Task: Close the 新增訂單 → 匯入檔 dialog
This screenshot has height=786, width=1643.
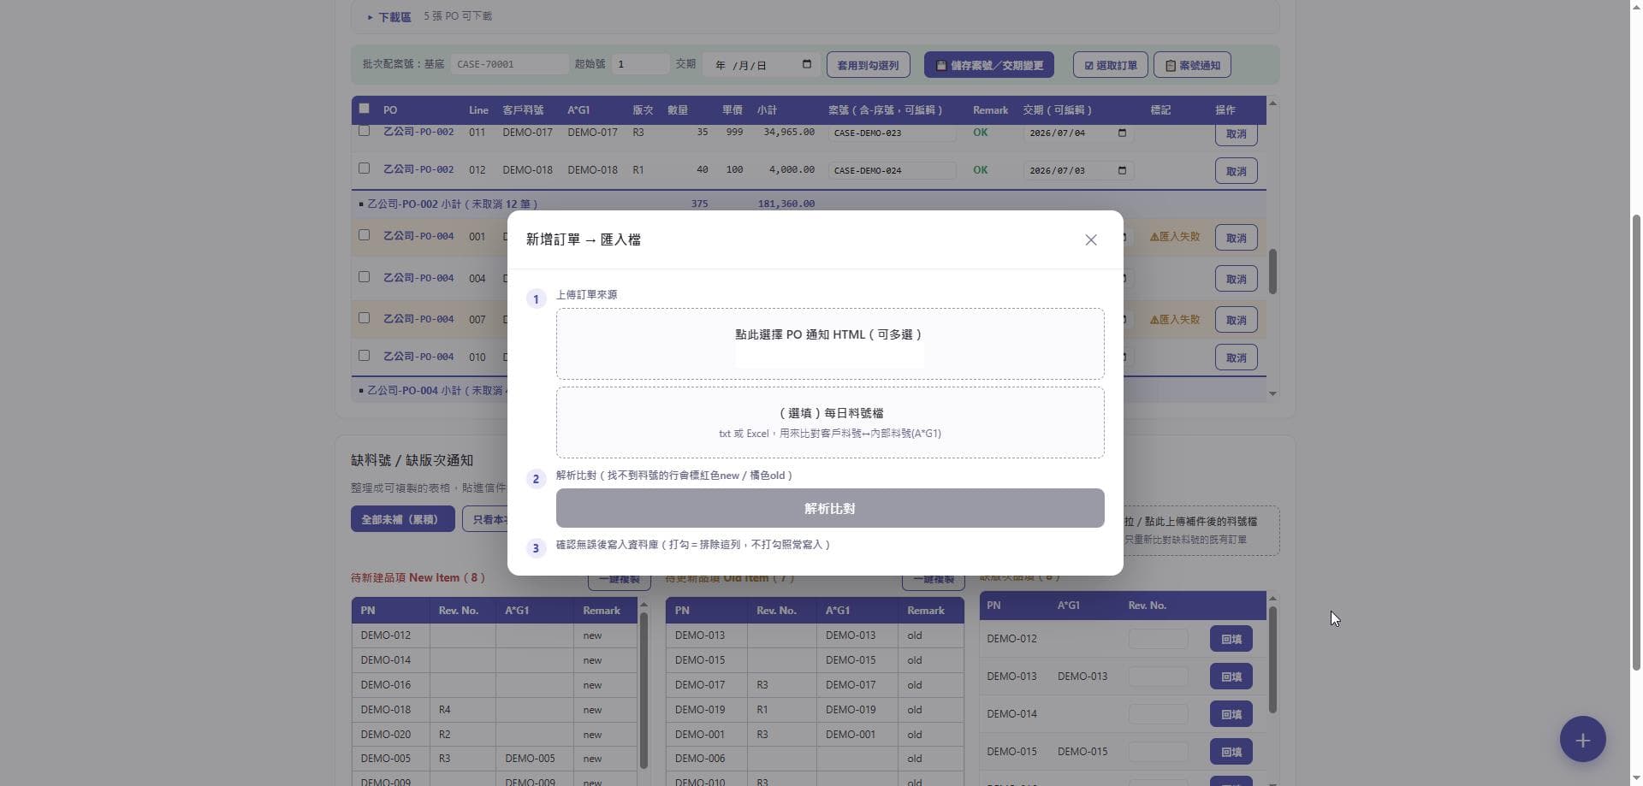Action: coord(1090,240)
